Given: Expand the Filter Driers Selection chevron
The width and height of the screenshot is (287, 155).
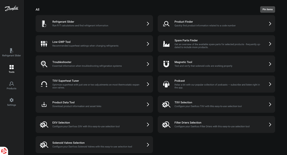Looking at the screenshot, I should [x=270, y=124].
